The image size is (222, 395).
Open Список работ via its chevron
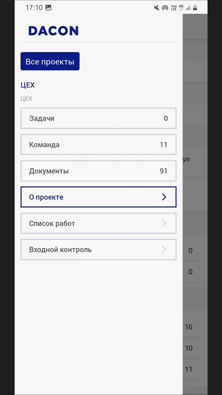tap(164, 223)
